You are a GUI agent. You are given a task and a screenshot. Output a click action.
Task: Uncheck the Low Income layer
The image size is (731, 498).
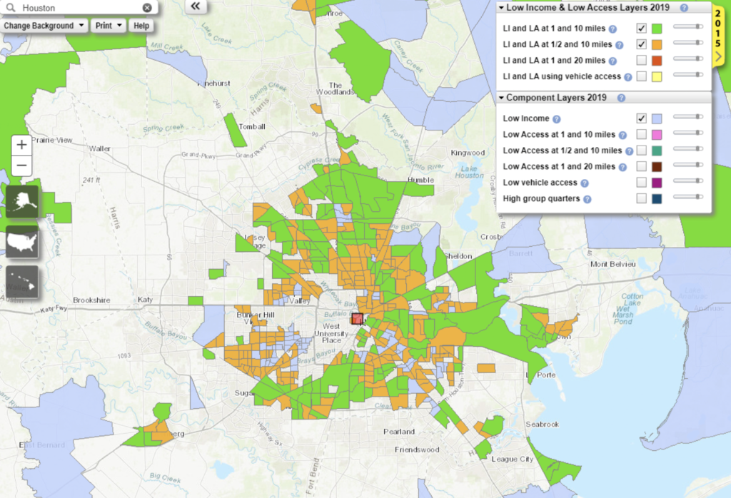641,118
